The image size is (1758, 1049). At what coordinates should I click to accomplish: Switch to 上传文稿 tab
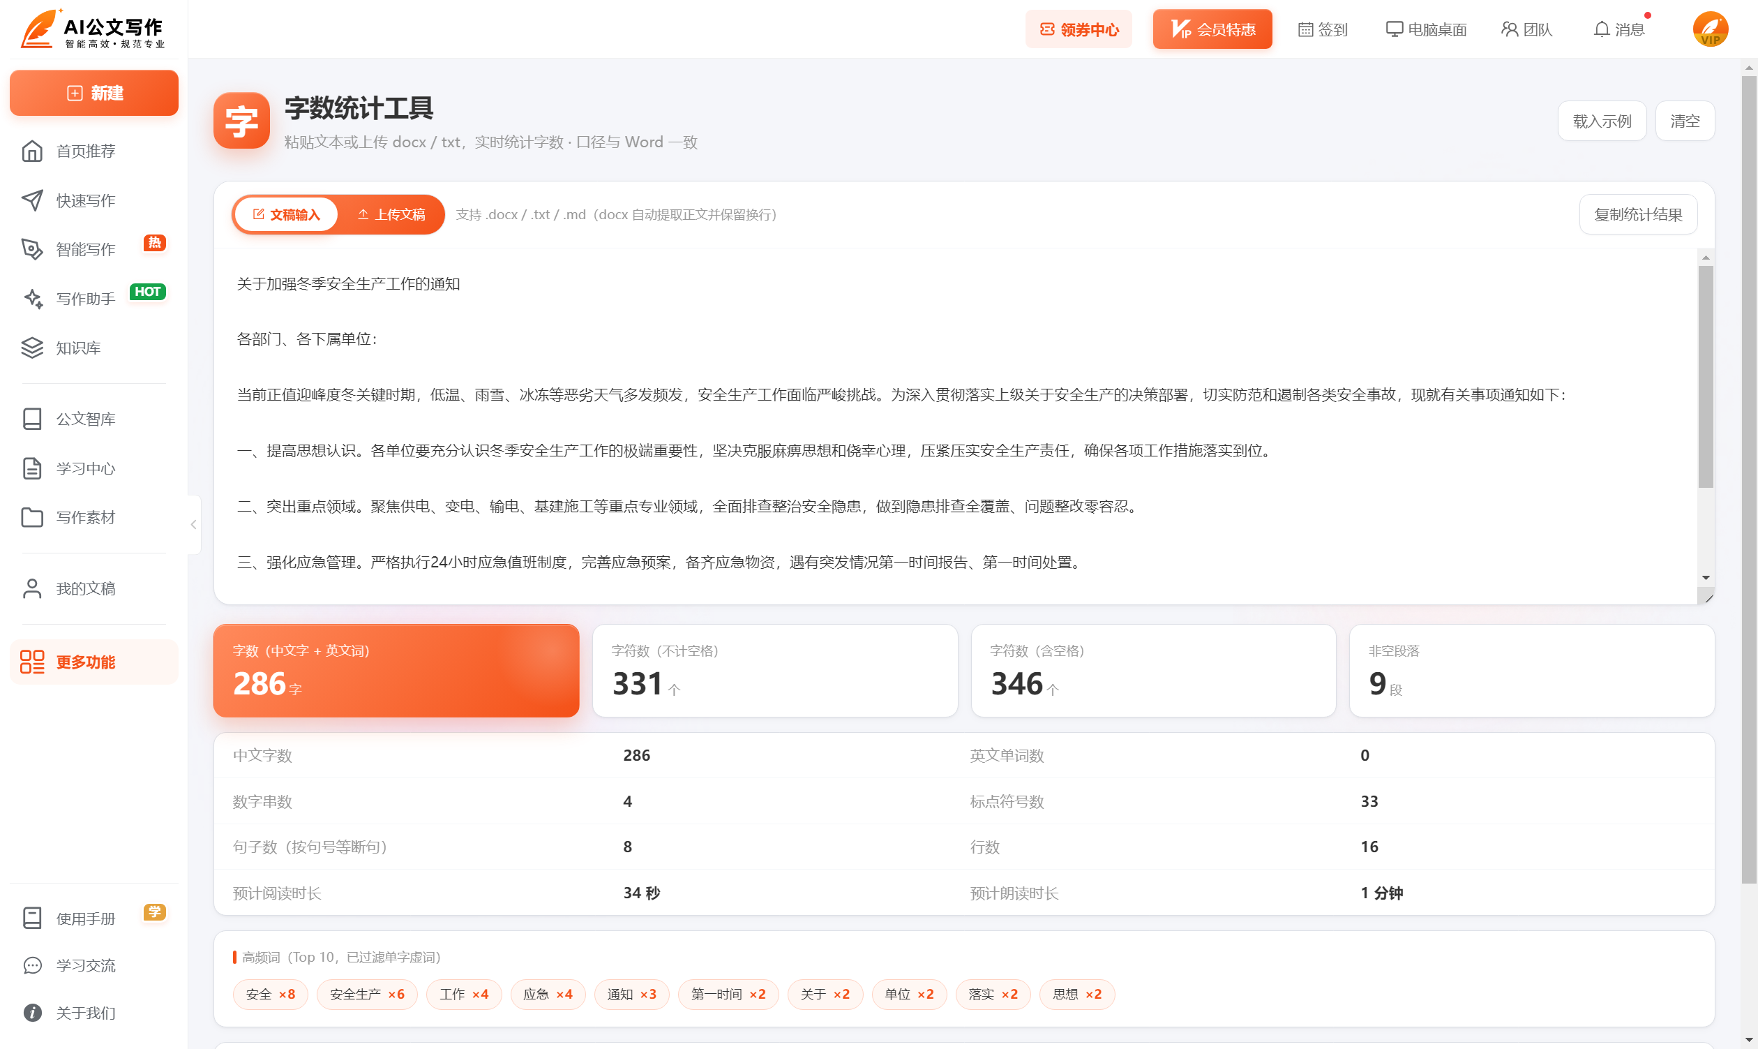391,215
